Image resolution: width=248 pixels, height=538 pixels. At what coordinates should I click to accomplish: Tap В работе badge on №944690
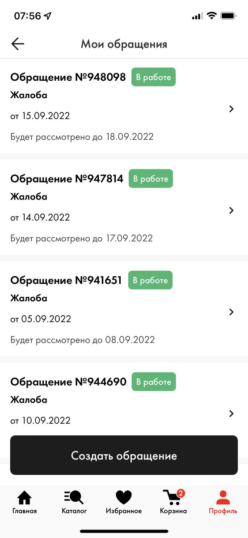coord(154,382)
